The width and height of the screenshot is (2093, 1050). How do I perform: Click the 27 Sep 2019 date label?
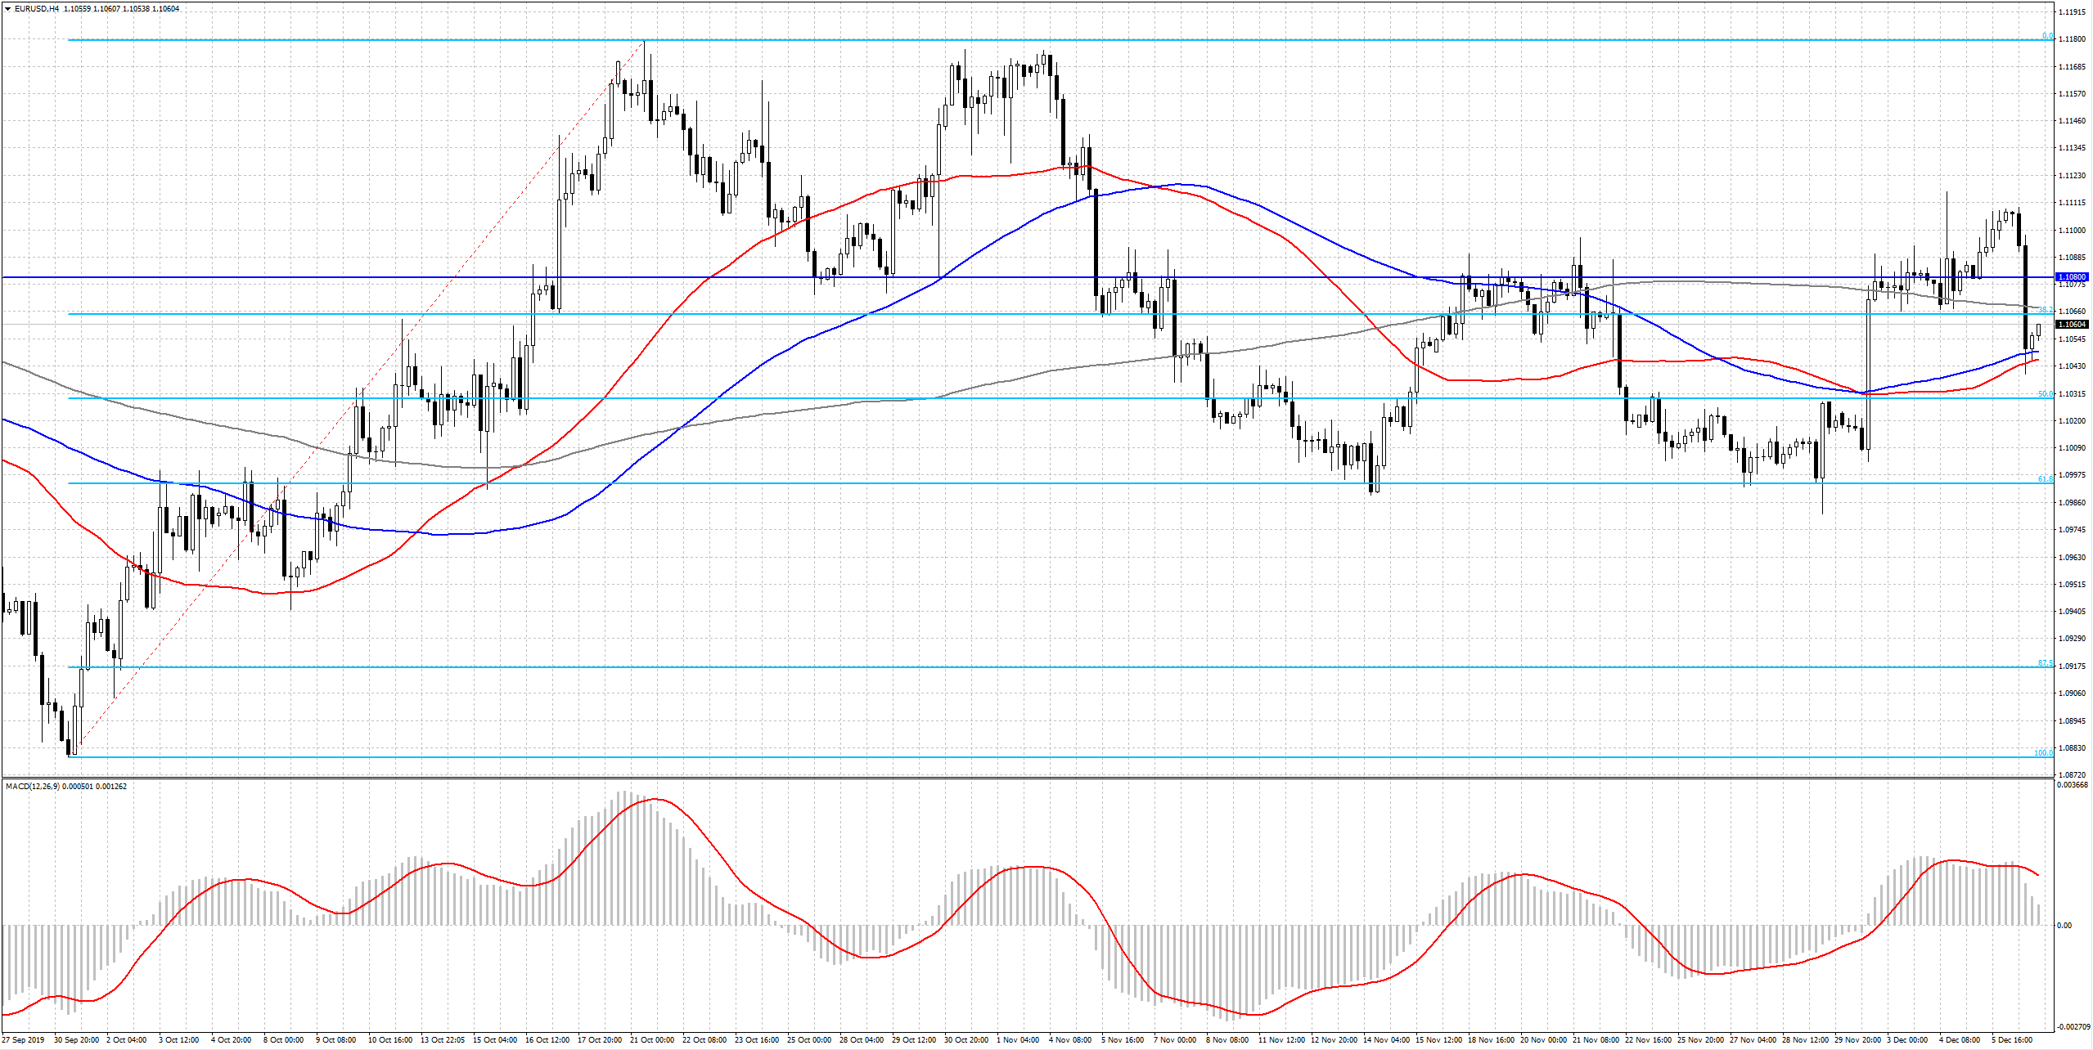pos(24,1040)
